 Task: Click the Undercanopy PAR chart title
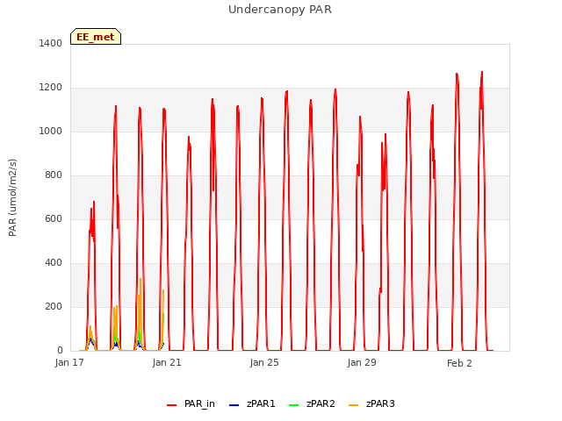(x=280, y=10)
